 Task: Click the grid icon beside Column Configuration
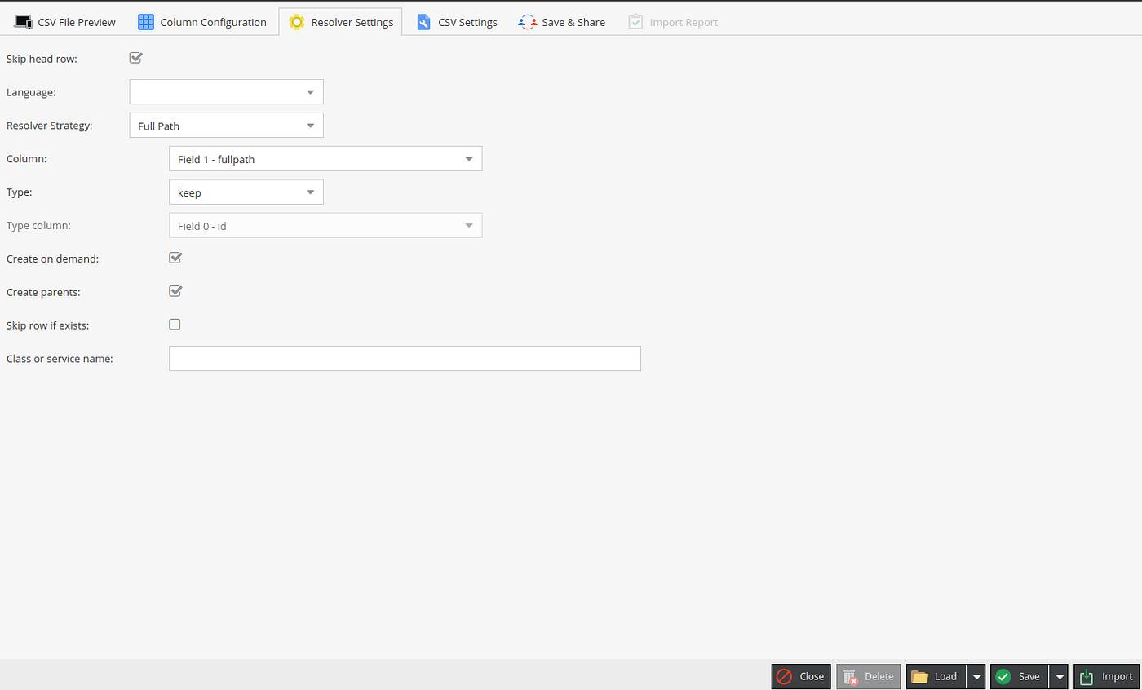(145, 22)
